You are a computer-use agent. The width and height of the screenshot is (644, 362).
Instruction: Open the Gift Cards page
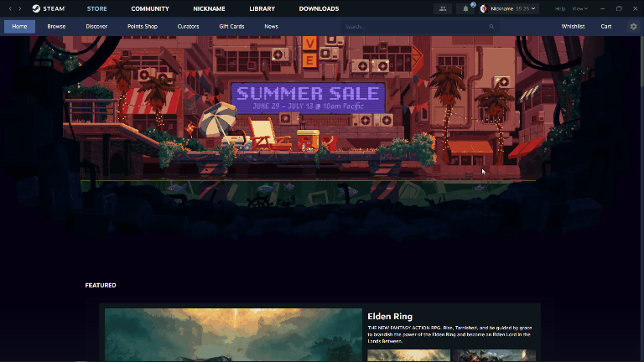[x=231, y=26]
